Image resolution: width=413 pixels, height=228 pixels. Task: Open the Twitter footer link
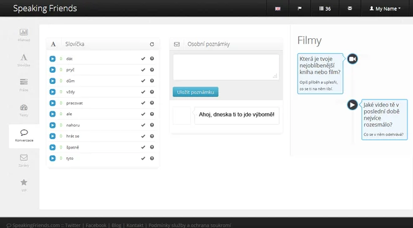pyautogui.click(x=73, y=225)
